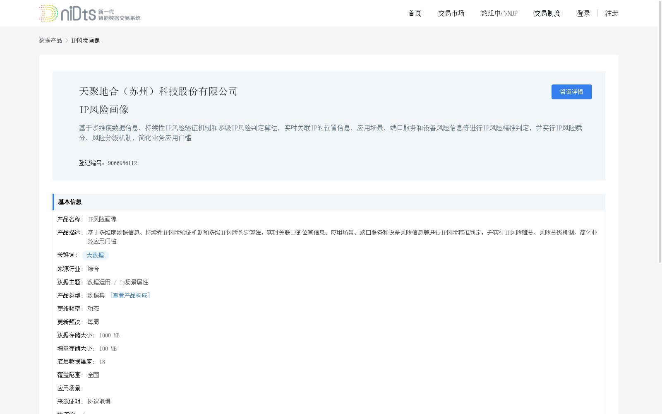The image size is (662, 414).
Task: Navigate to 数据产品 breadcrumb
Action: pyautogui.click(x=50, y=40)
